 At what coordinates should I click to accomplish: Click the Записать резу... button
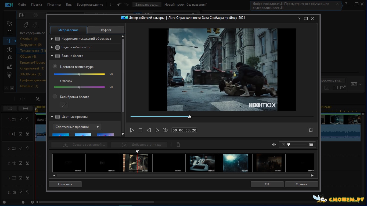(x=147, y=5)
